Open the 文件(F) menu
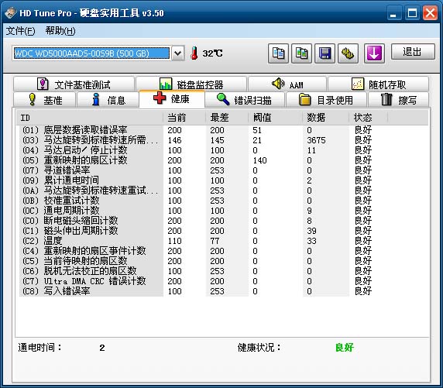This screenshot has height=388, width=443. pos(20,30)
